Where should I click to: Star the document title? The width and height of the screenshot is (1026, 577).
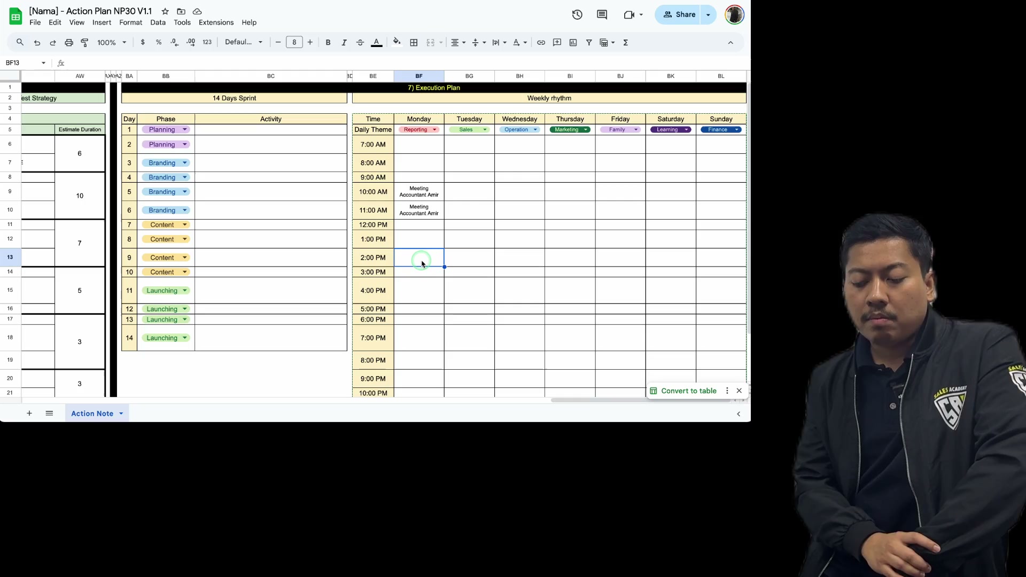[165, 11]
